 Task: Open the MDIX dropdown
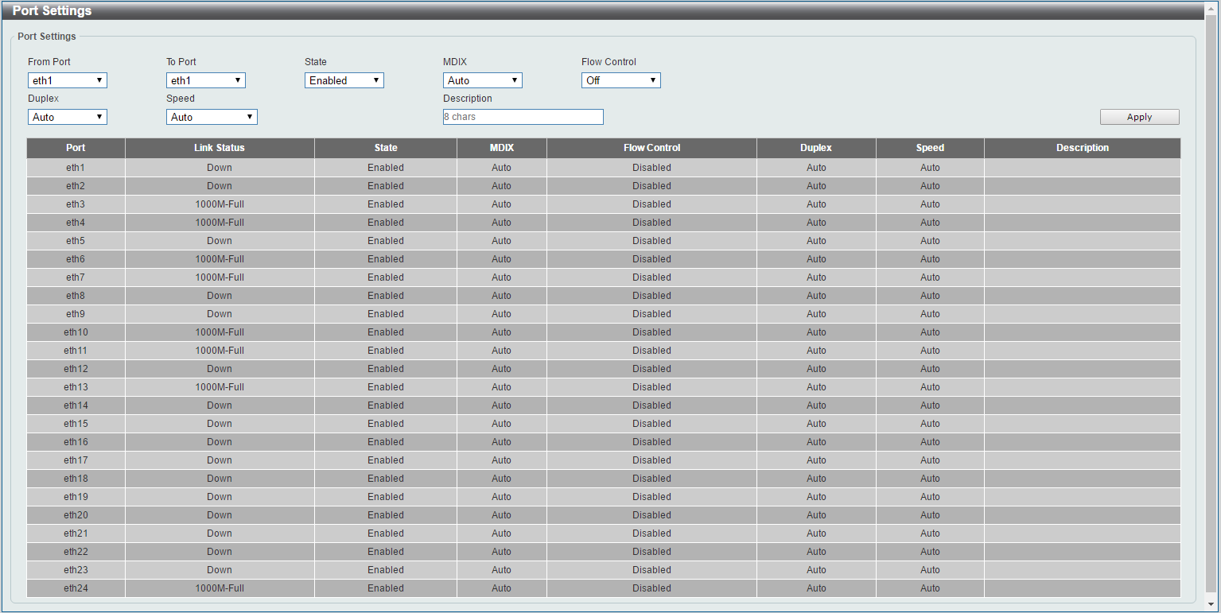(482, 80)
